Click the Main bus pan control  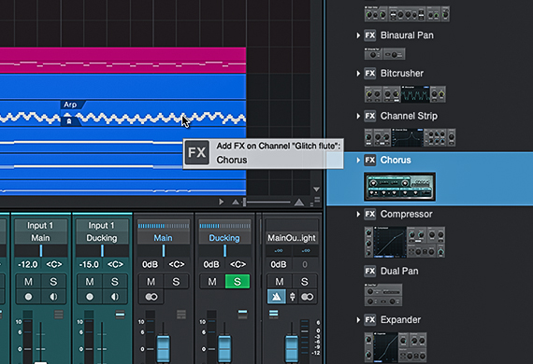[x=163, y=251]
